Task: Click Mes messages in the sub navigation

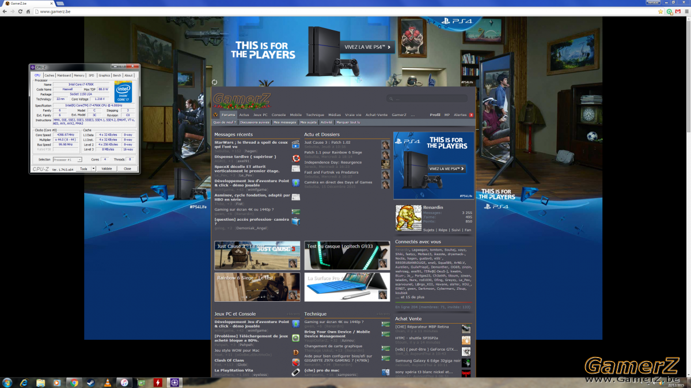Action: [284, 122]
